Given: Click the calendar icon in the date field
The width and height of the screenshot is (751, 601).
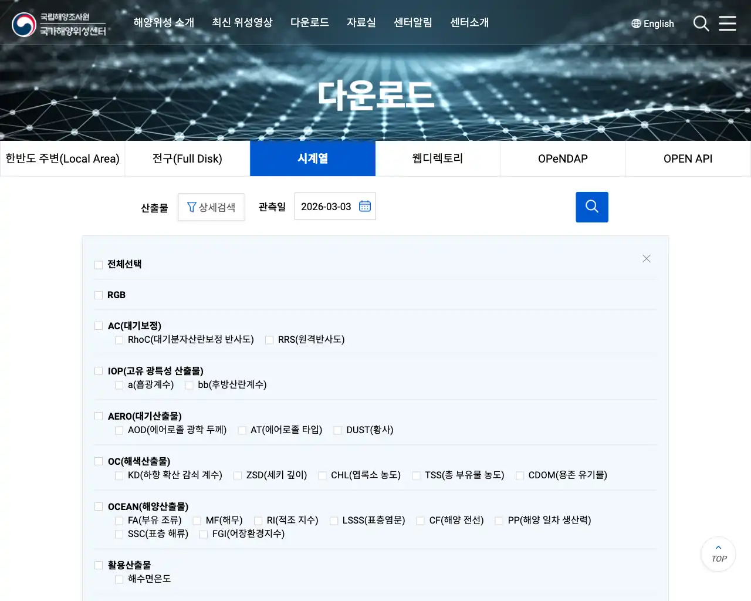Looking at the screenshot, I should click(364, 206).
